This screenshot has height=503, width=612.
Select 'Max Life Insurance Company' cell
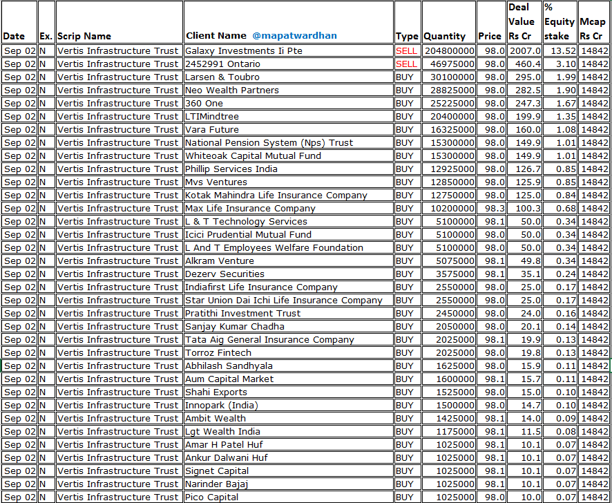(x=289, y=208)
